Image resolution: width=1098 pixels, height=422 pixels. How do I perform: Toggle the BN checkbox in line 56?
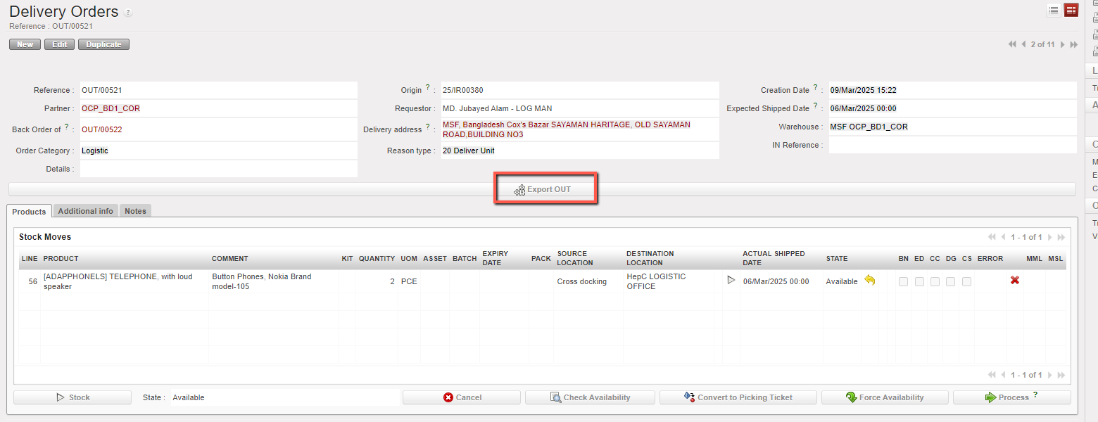(x=903, y=281)
